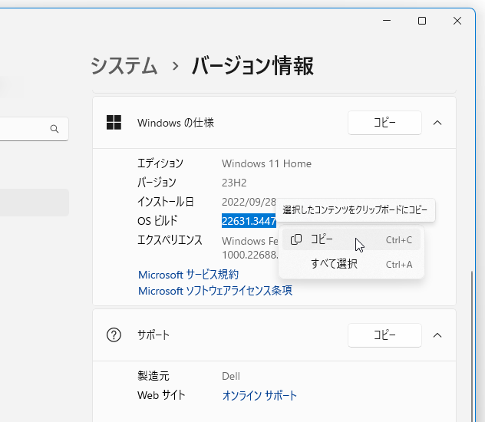Click the Dell manufacturer value

[x=231, y=376]
